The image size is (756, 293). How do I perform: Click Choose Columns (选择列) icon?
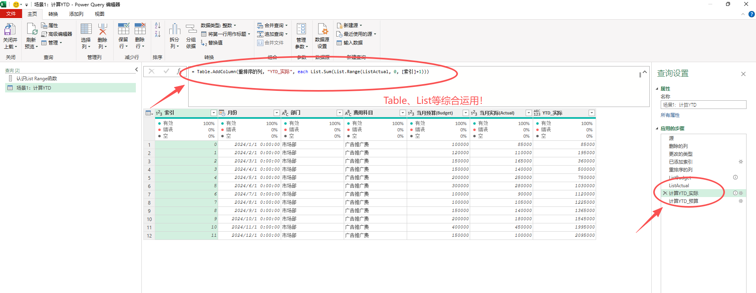pos(86,30)
